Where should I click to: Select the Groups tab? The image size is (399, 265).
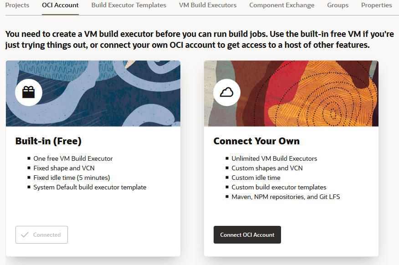338,5
